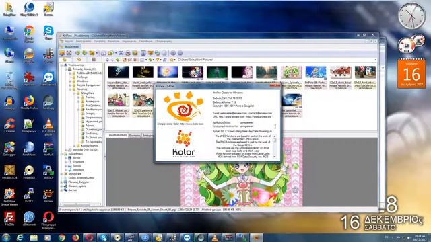Click the binoculars search icon in XnView toolbar
This screenshot has height=242, width=431.
click(121, 53)
